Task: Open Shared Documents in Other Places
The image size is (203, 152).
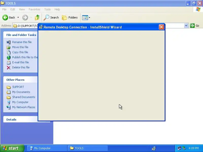Action: [24, 97]
